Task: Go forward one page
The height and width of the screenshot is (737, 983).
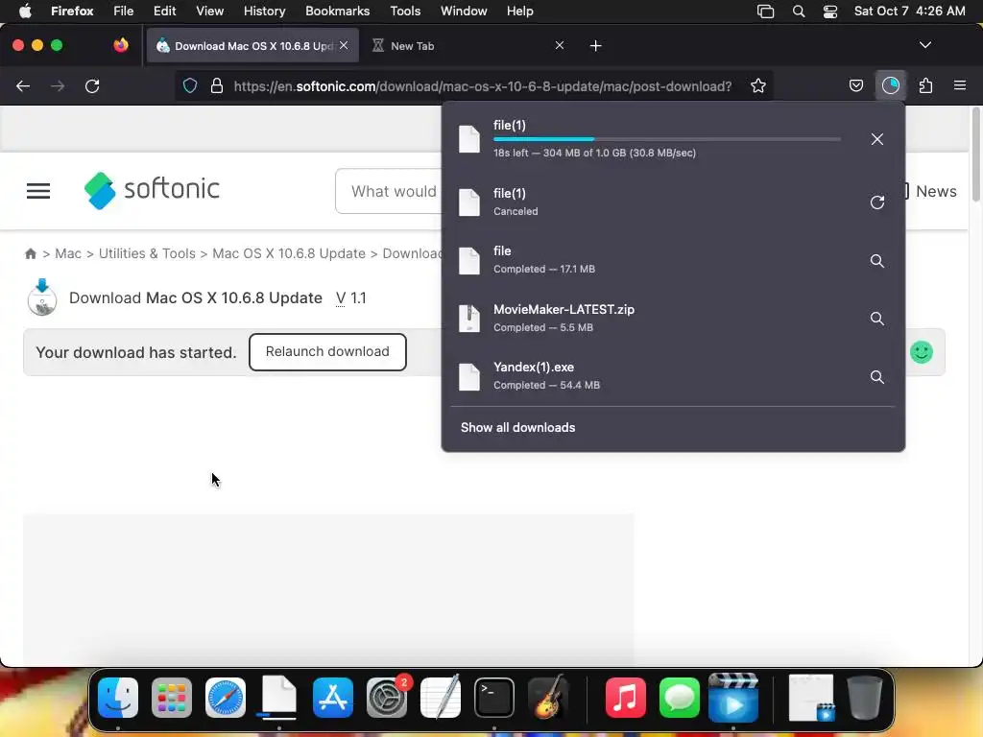Action: [58, 85]
